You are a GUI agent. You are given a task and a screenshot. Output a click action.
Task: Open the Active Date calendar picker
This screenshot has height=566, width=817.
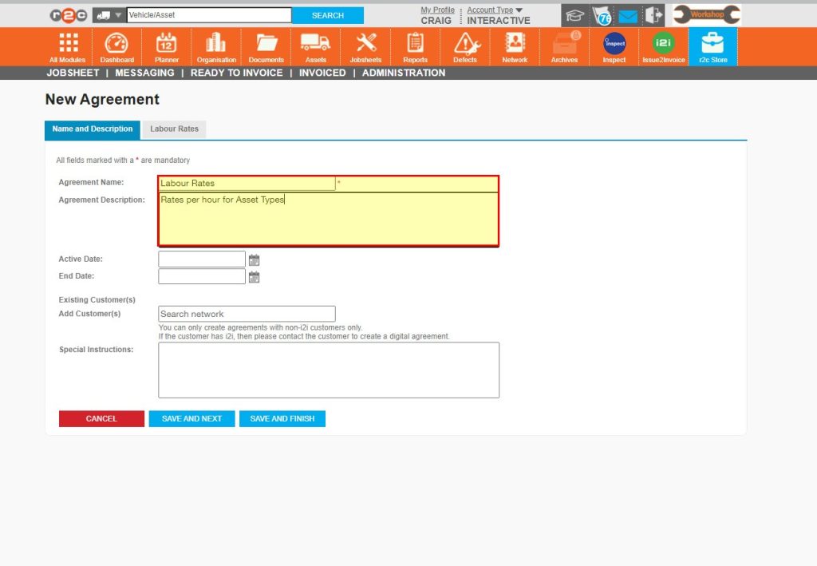(254, 259)
